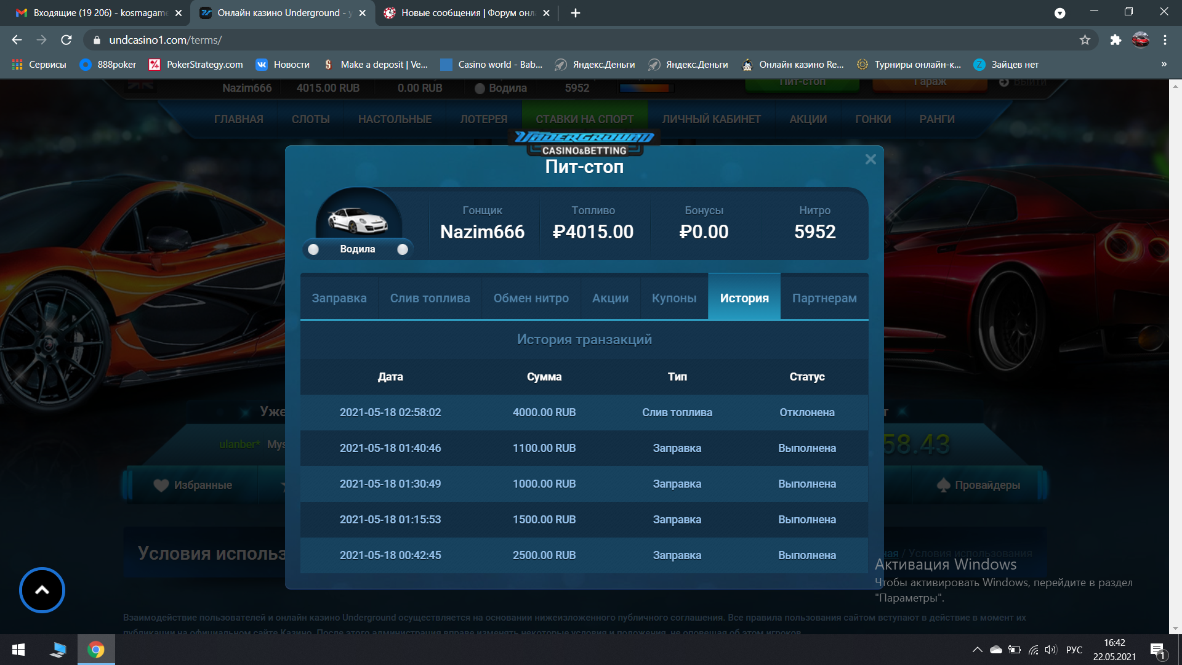Image resolution: width=1182 pixels, height=665 pixels.
Task: Open first Яндекс.Деньги bookmark
Action: [595, 65]
